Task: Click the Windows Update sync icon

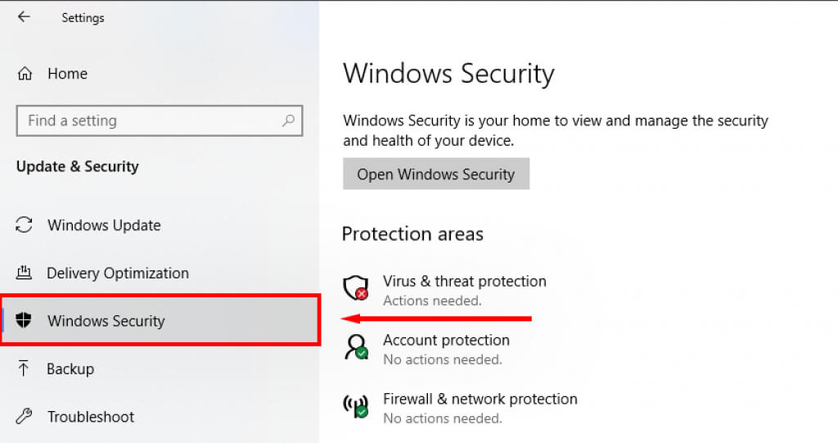Action: point(25,225)
